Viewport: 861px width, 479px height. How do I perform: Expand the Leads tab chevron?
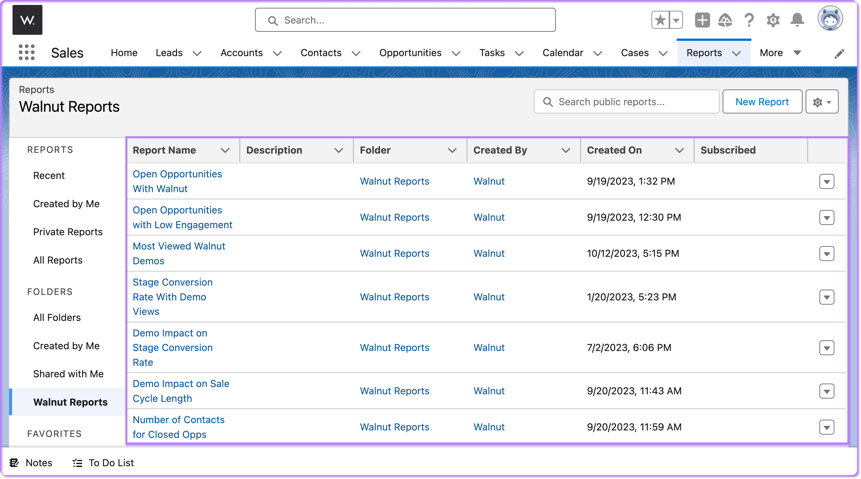click(x=197, y=53)
